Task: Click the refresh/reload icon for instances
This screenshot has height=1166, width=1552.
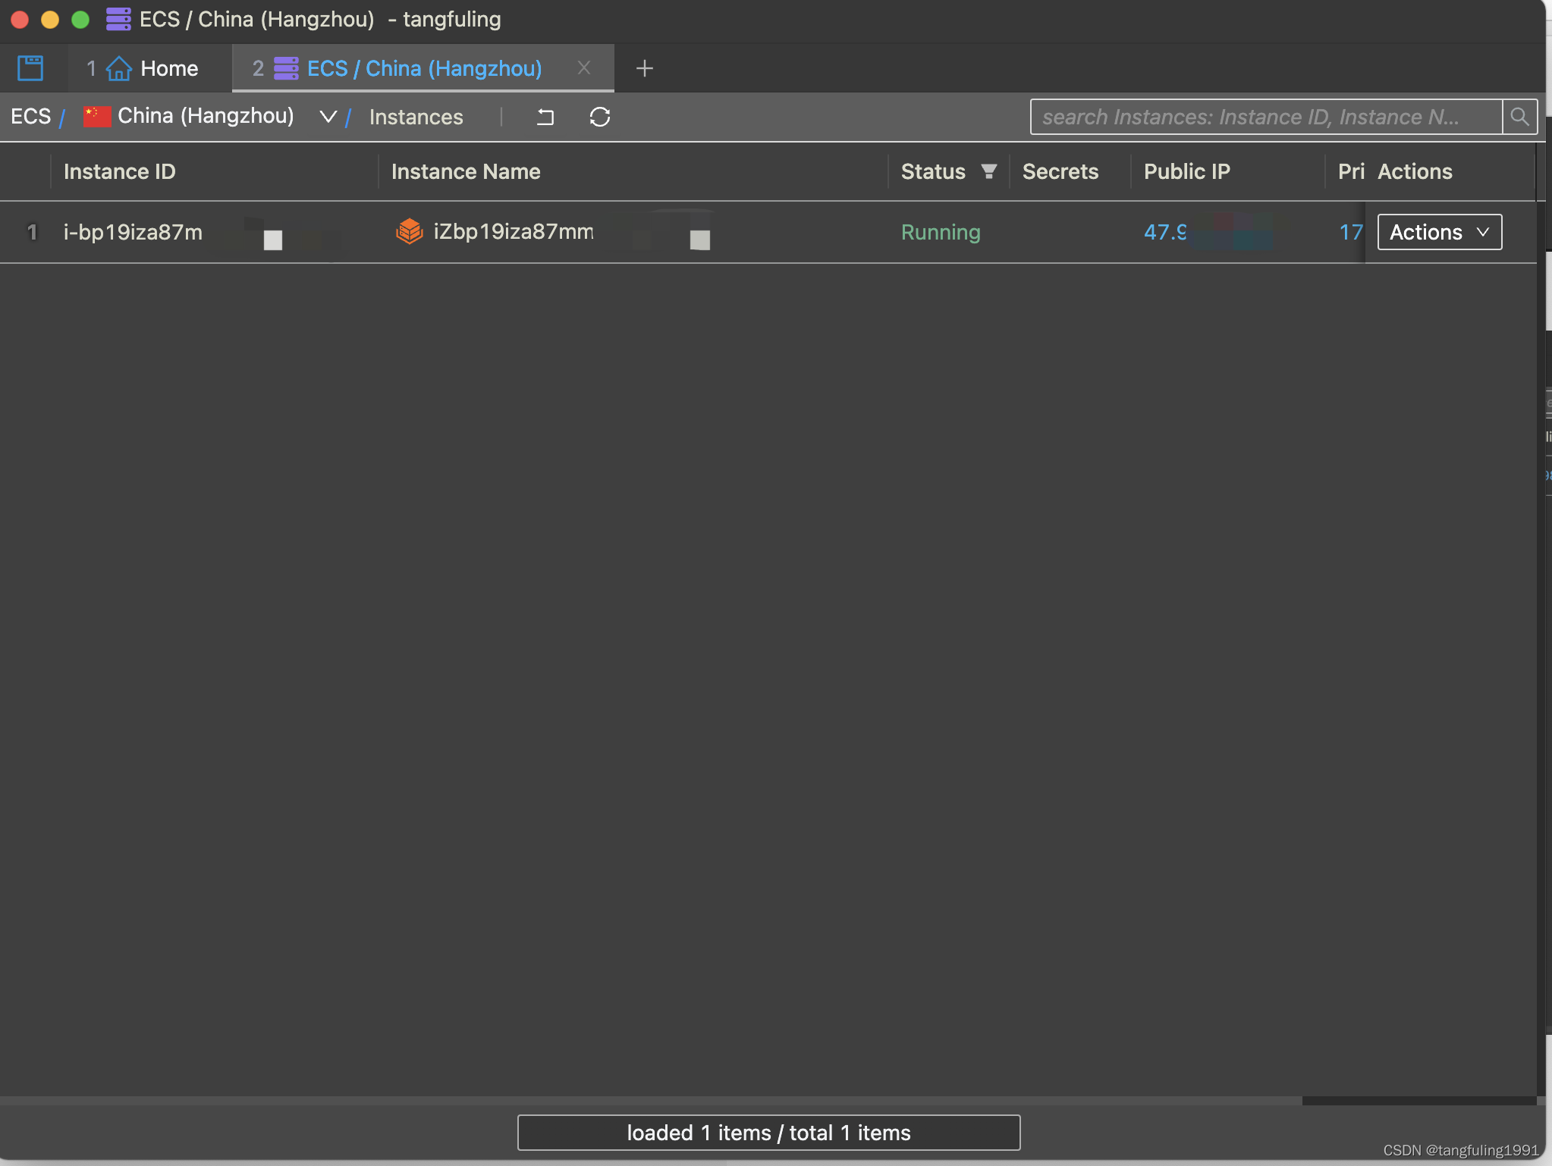Action: [x=599, y=116]
